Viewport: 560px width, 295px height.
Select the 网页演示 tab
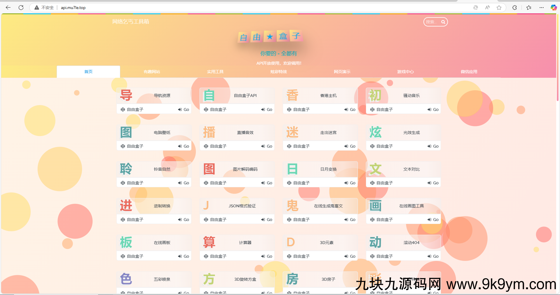[x=342, y=72]
